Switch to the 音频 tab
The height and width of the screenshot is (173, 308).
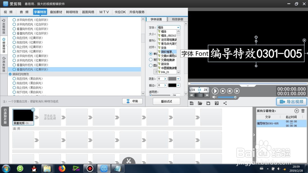tap(24, 12)
